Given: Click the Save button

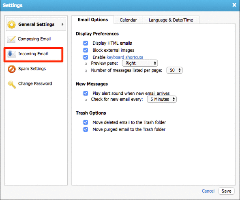Looking at the screenshot, I should (x=226, y=191).
